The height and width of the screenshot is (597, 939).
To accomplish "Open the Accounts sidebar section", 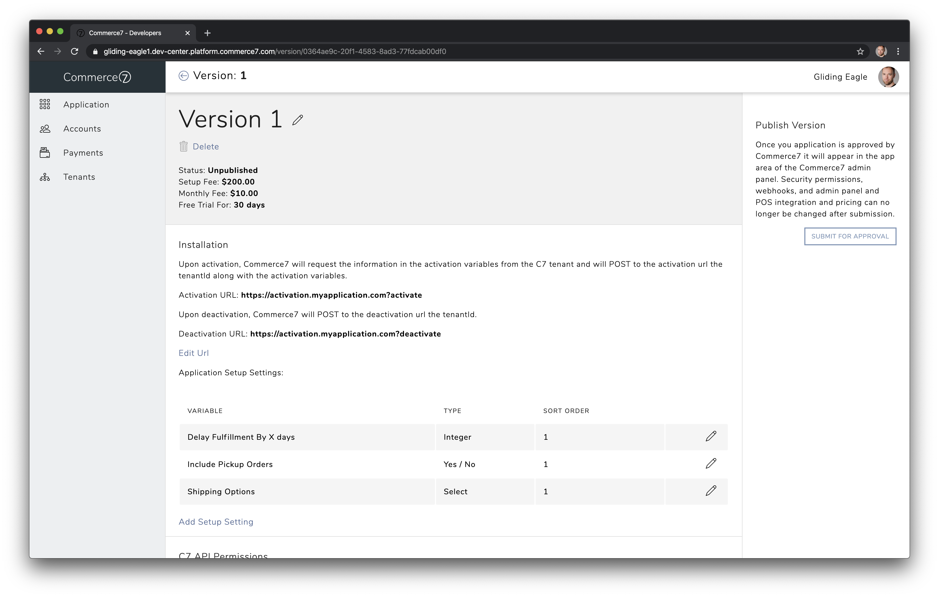I will coord(82,129).
